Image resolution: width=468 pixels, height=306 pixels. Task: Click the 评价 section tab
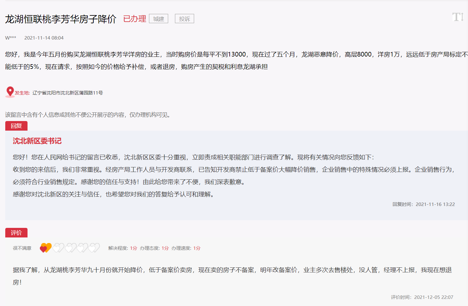click(16, 233)
